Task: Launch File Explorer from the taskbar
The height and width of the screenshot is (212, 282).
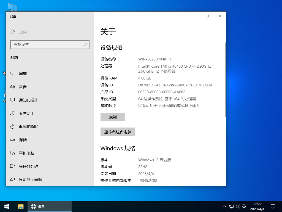Action: 21,206
